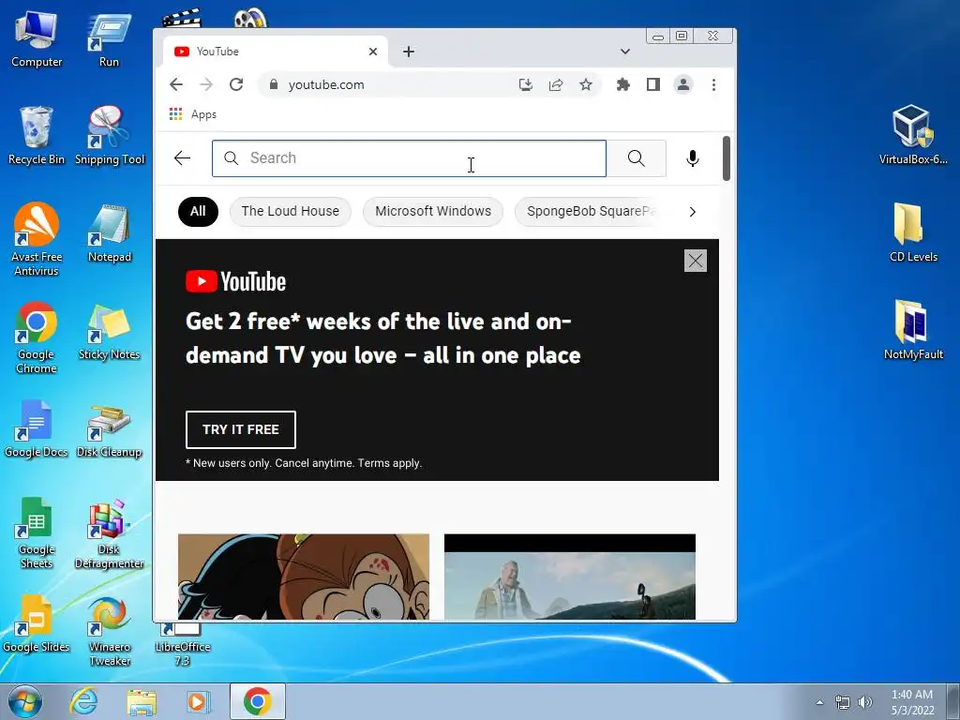Click the youtube.com address bar
Viewport: 960px width, 720px height.
392,84
